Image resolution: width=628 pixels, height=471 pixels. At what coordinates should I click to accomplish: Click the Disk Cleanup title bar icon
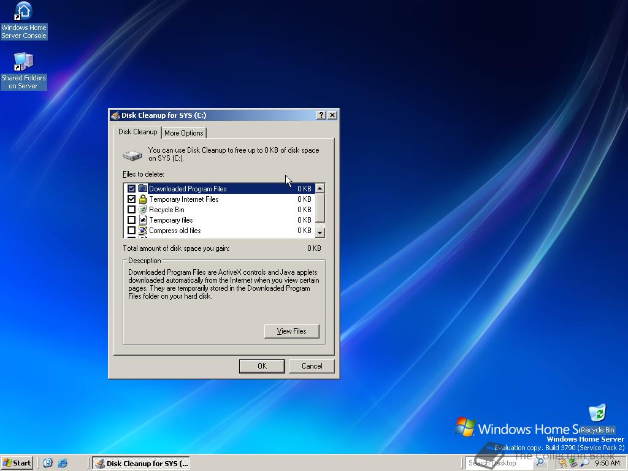(x=115, y=115)
